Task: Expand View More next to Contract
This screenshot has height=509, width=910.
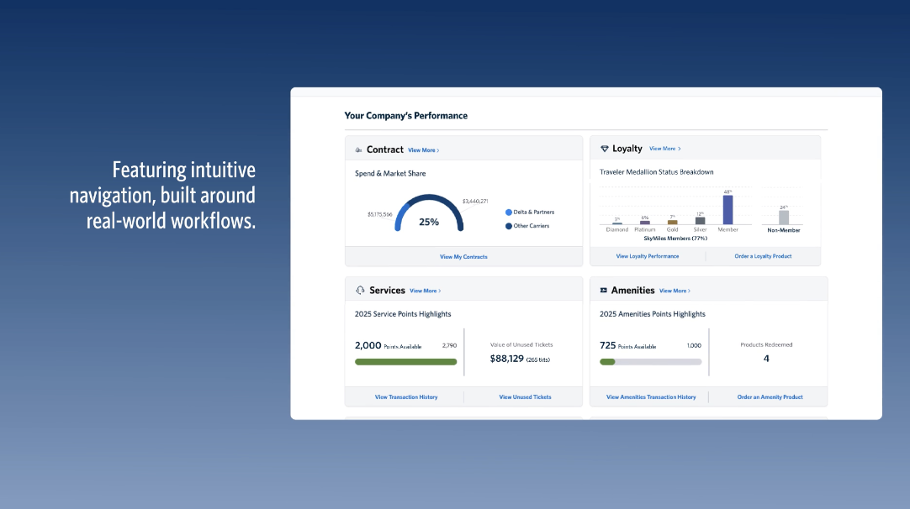Action: 423,150
